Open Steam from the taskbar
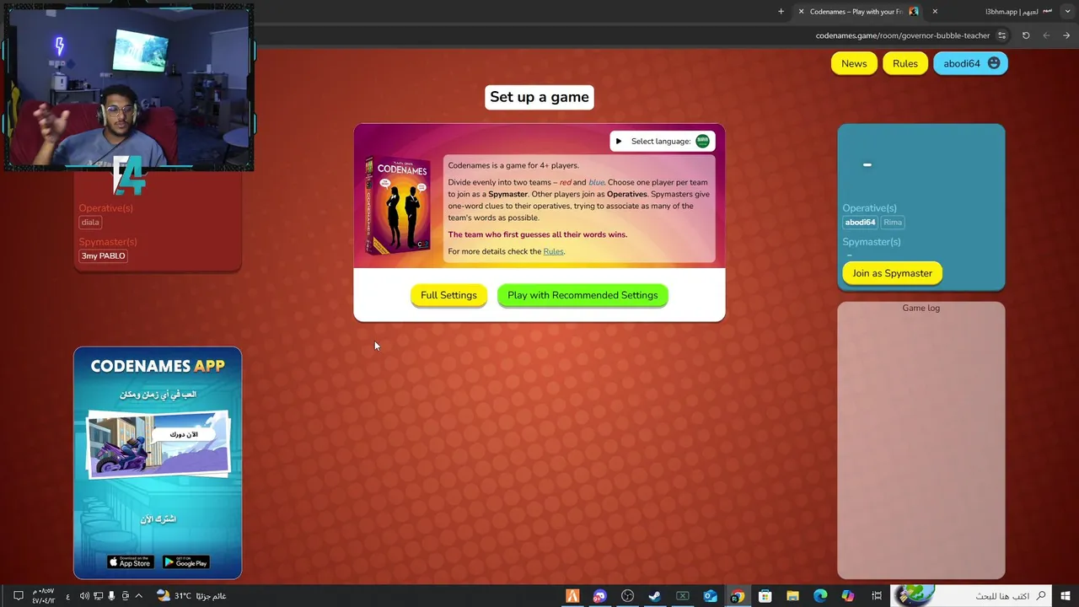Image resolution: width=1079 pixels, height=607 pixels. (x=654, y=596)
